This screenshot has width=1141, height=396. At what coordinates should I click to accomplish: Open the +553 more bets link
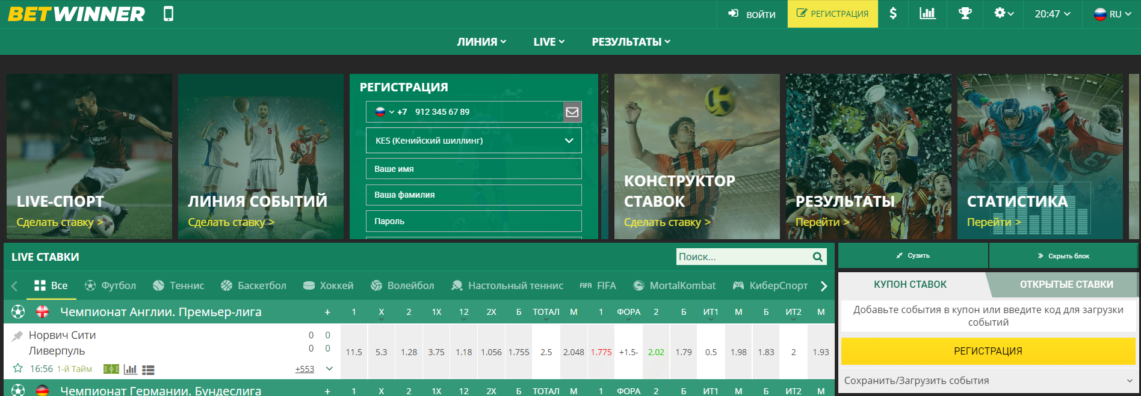(305, 369)
